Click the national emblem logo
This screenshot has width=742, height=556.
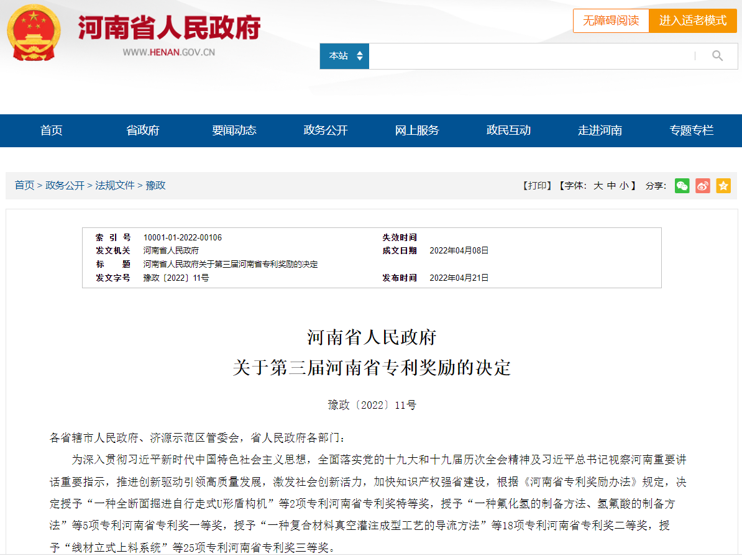tap(34, 32)
